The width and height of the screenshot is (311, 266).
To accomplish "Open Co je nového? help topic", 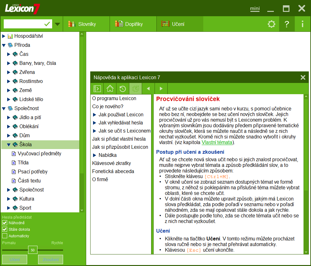I will [x=108, y=107].
